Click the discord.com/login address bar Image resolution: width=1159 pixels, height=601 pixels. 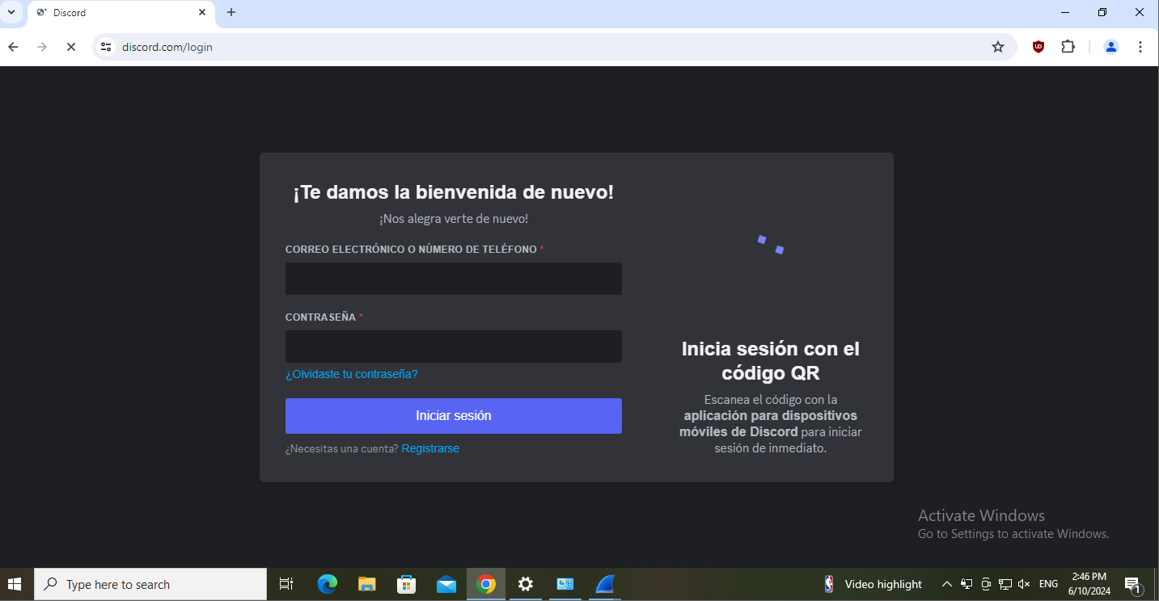click(x=554, y=47)
